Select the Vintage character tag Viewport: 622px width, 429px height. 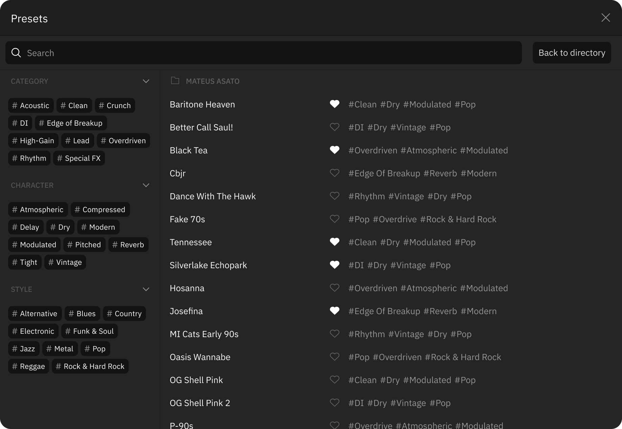65,262
